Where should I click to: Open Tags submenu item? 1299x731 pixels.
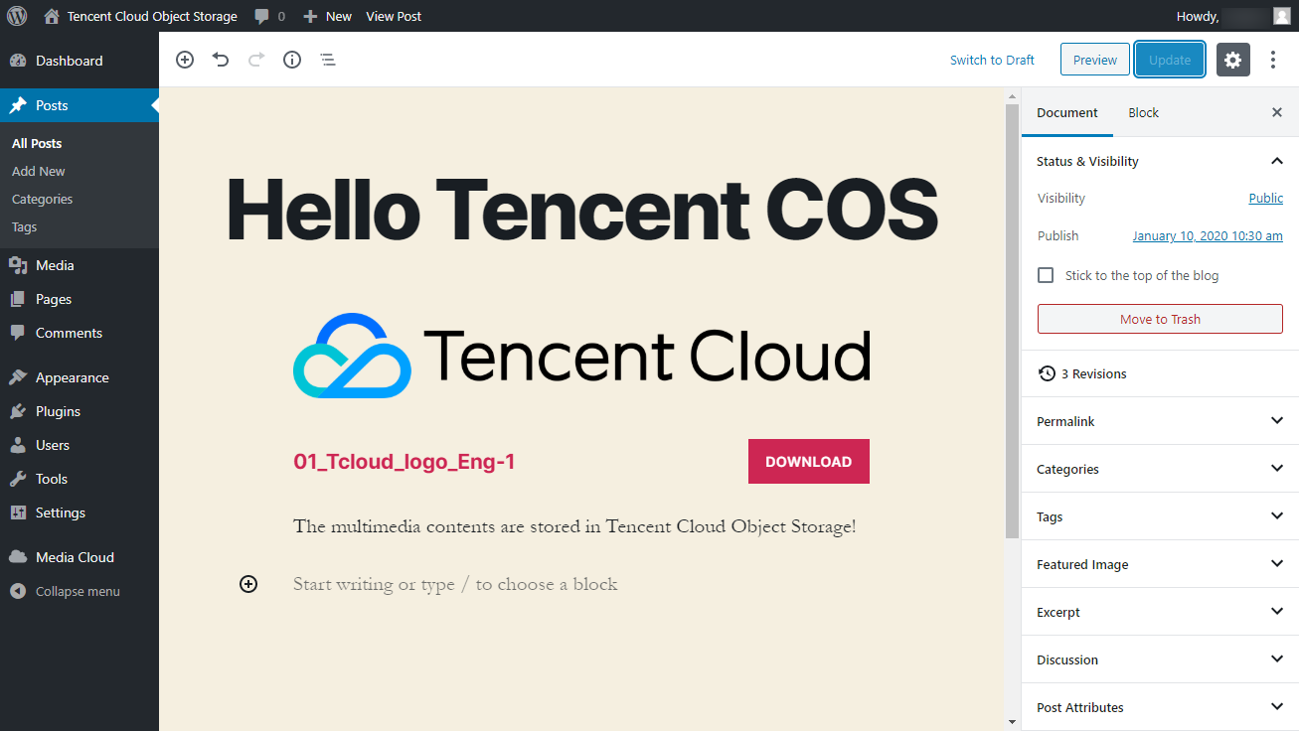25,226
